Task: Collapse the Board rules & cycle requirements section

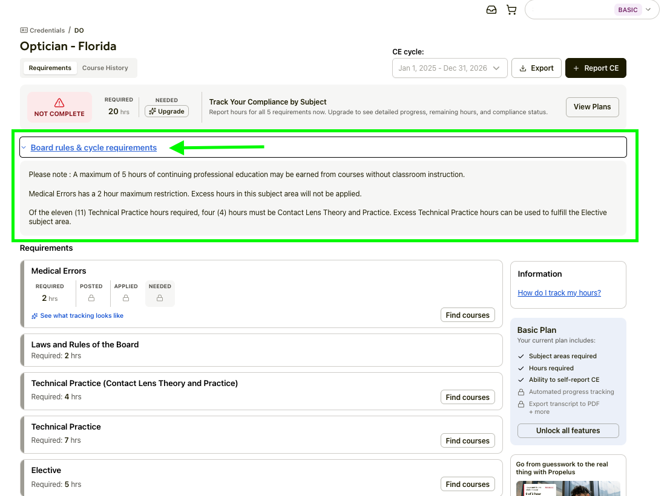Action: tap(94, 147)
